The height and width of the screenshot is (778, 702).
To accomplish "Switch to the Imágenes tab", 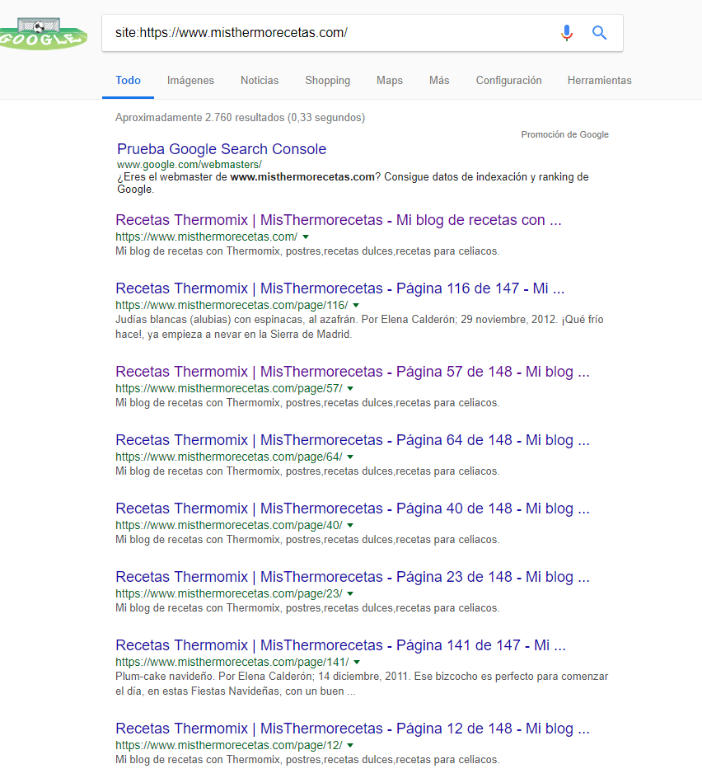I will [190, 81].
